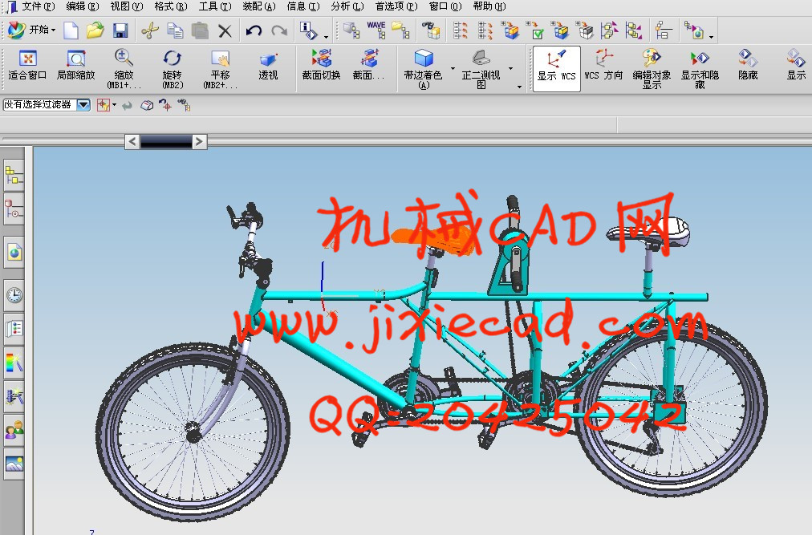812x535 pixels.
Task: Open the selection filter dropdown (没有选择过滤器)
Action: [x=83, y=105]
